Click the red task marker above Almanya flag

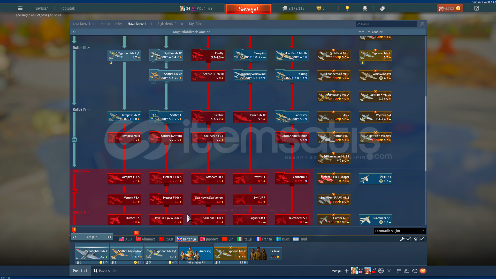(x=136, y=233)
